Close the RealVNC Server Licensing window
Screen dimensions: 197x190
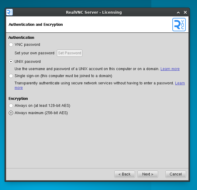click(185, 12)
